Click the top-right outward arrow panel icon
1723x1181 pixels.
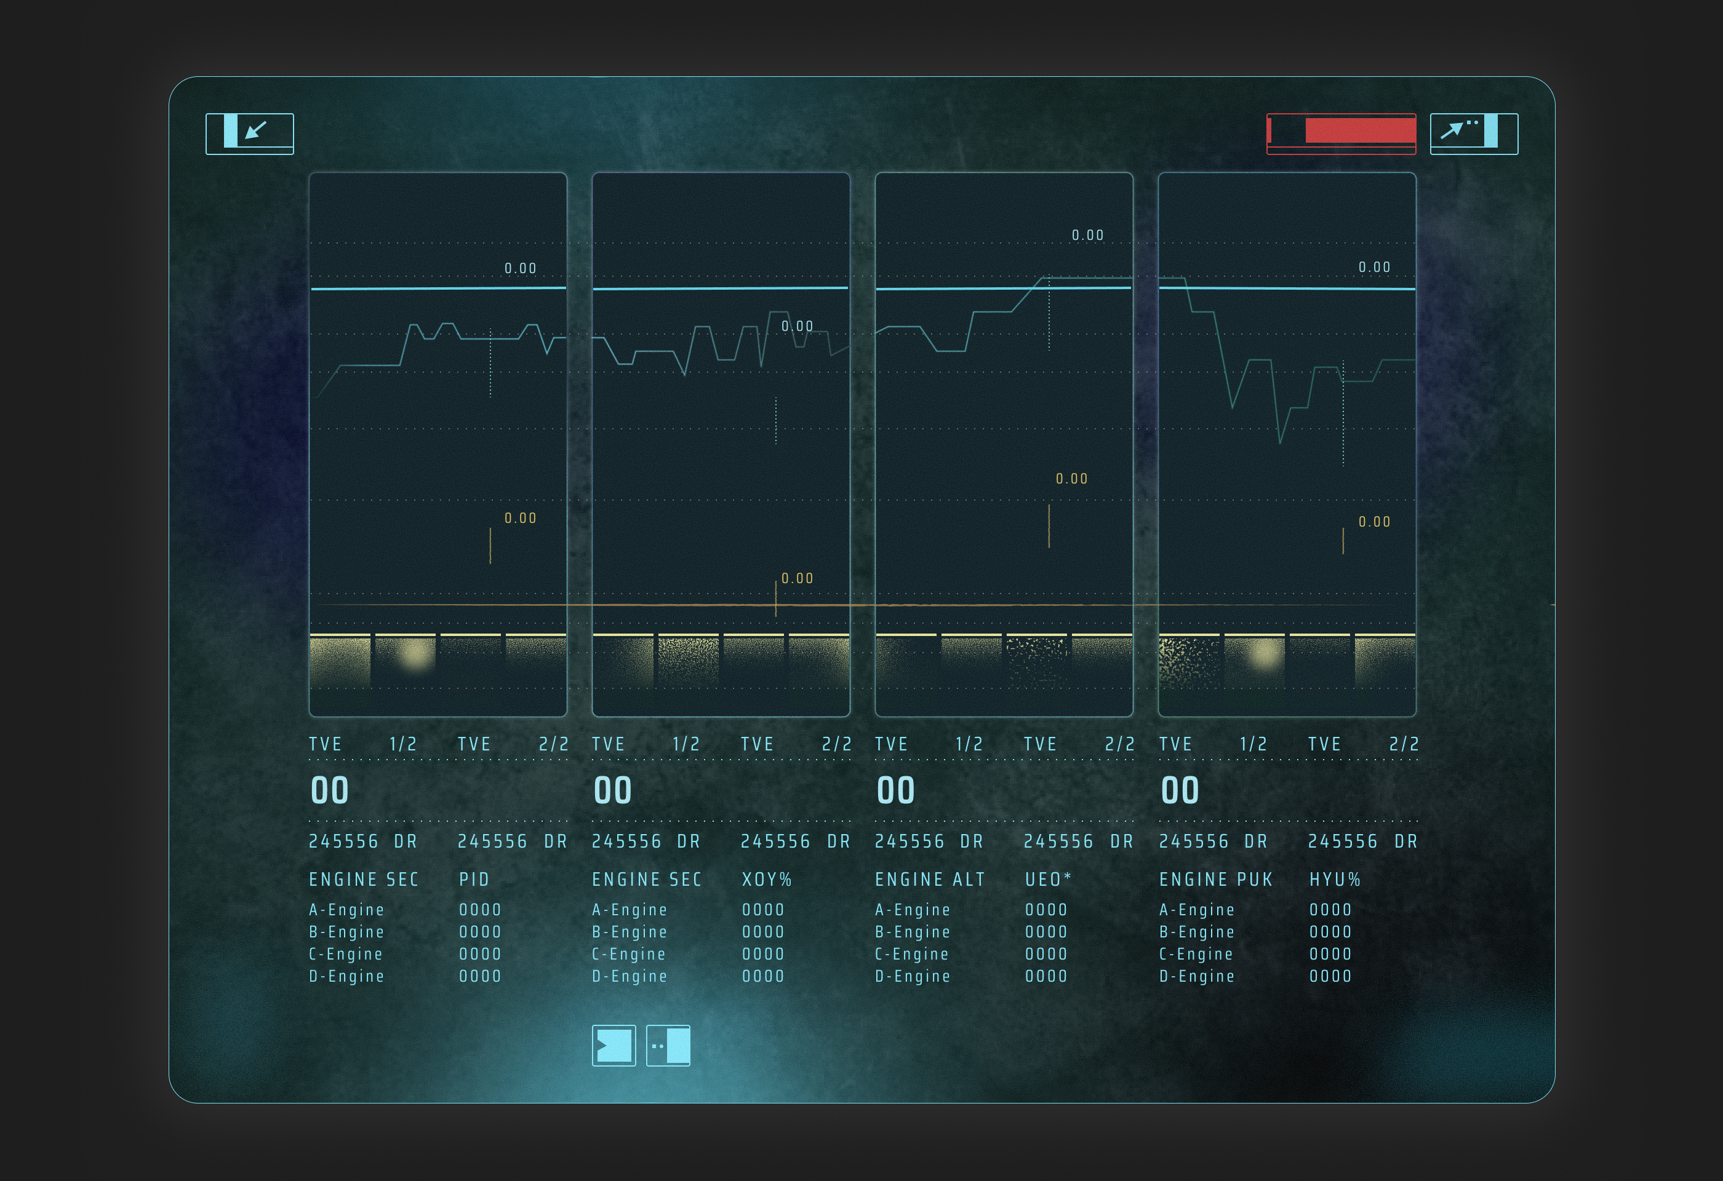click(1473, 133)
